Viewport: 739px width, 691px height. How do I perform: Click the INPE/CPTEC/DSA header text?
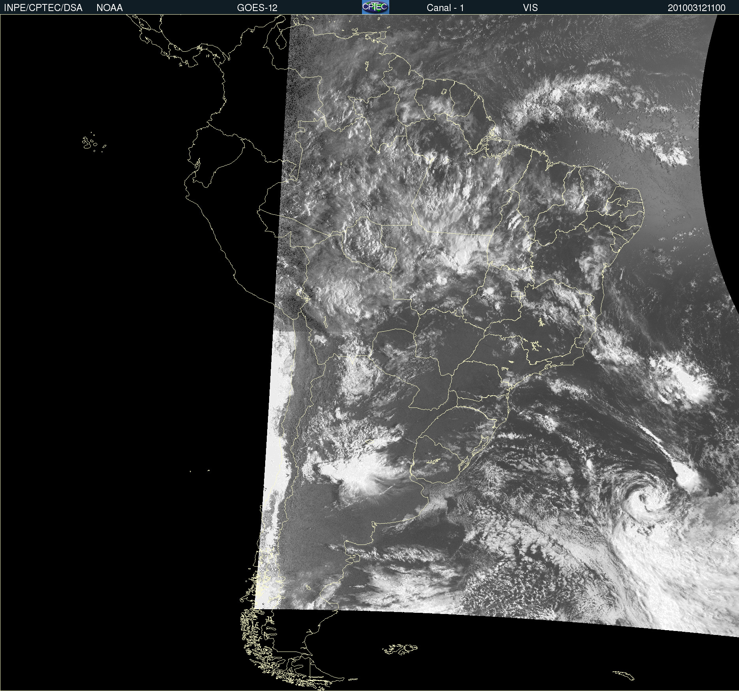[x=43, y=8]
